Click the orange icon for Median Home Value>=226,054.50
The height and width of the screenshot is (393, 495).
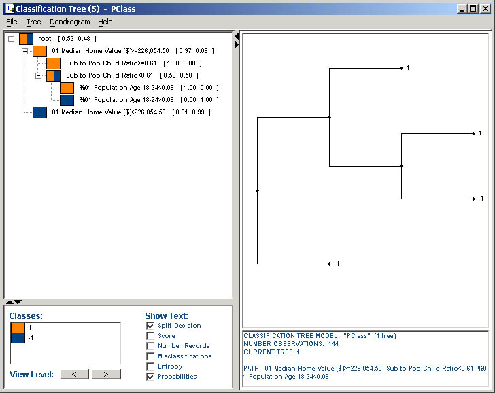tap(39, 51)
